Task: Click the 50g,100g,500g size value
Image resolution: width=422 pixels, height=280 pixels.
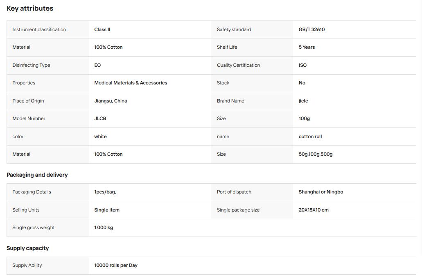Action: (316, 154)
